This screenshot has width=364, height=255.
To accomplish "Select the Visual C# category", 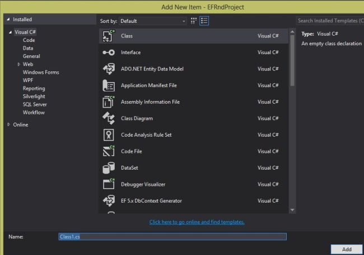I will [25, 32].
